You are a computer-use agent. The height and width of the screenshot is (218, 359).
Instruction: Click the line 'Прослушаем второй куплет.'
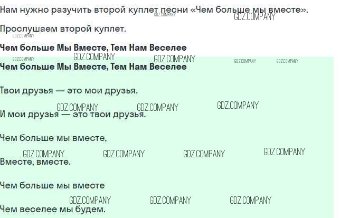(x=63, y=29)
